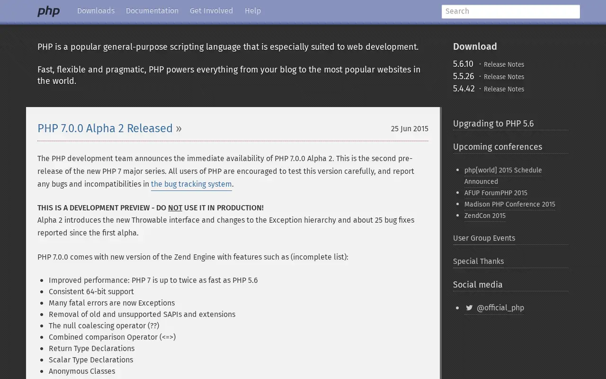Click the Twitter bird icon beside @official_php
This screenshot has width=606, height=379.
(x=469, y=308)
